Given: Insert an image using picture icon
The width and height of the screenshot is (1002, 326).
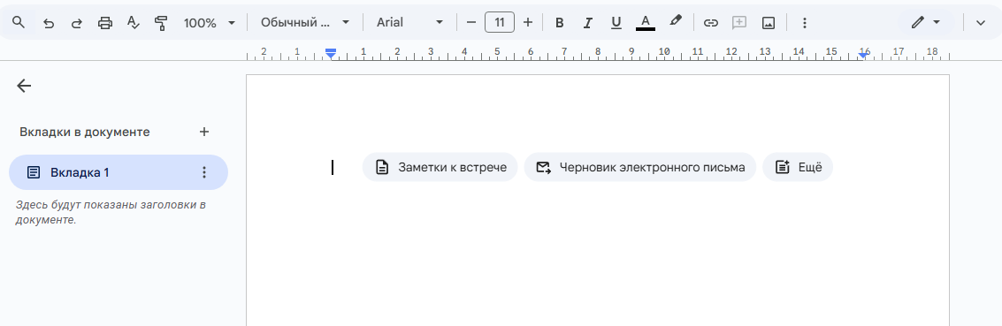Looking at the screenshot, I should tap(769, 23).
